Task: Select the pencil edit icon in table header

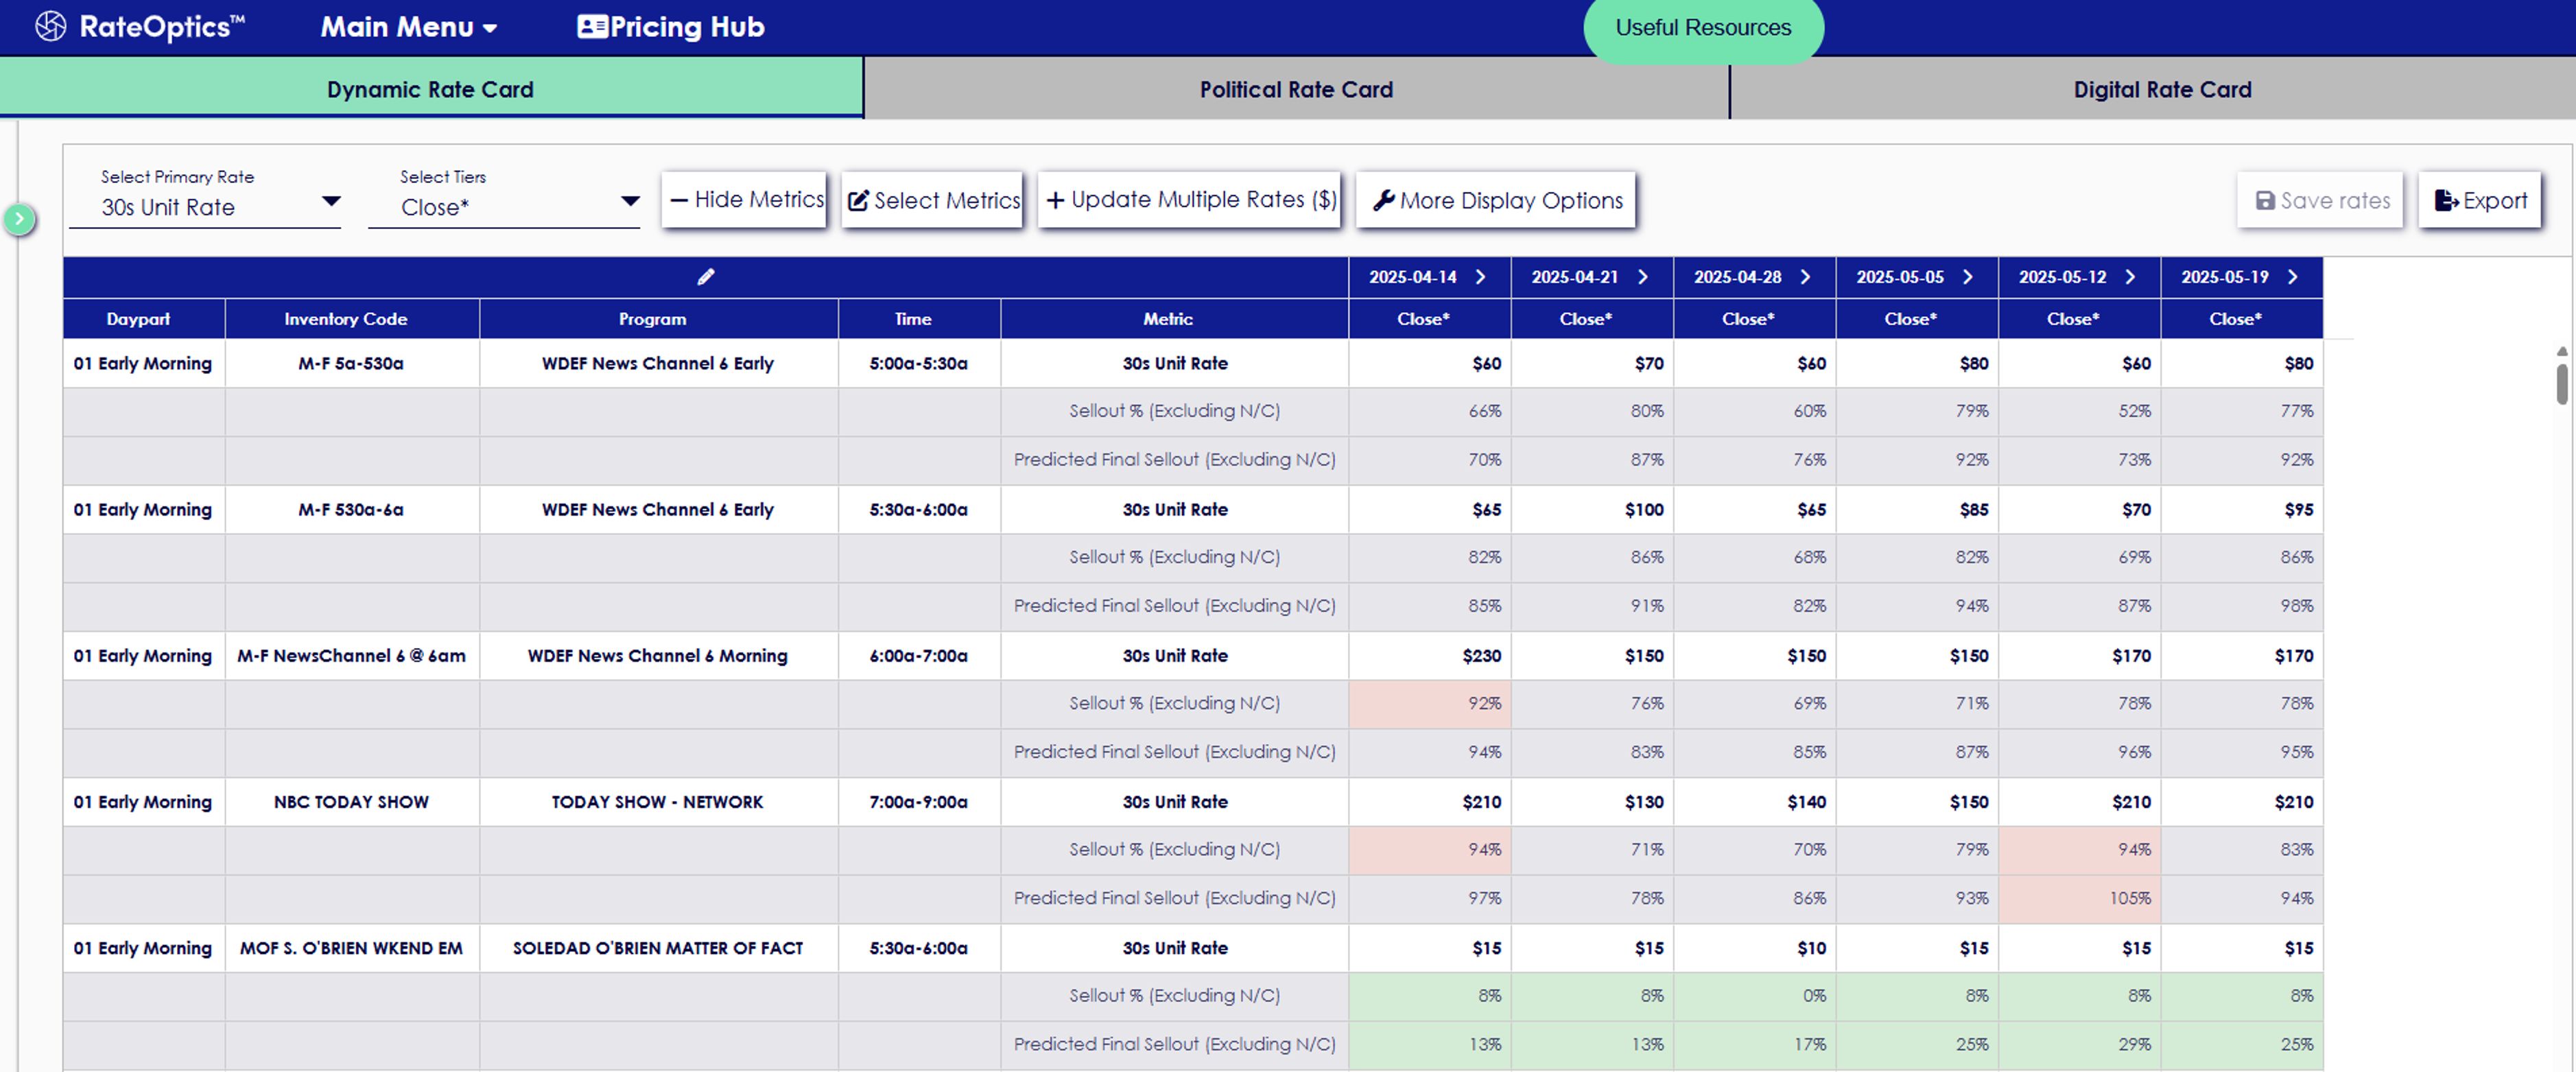Action: pos(706,276)
